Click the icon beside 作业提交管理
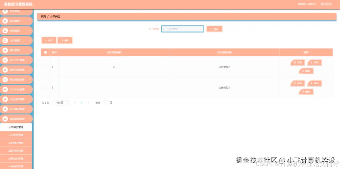This screenshot has width=340, height=169. click(5, 99)
